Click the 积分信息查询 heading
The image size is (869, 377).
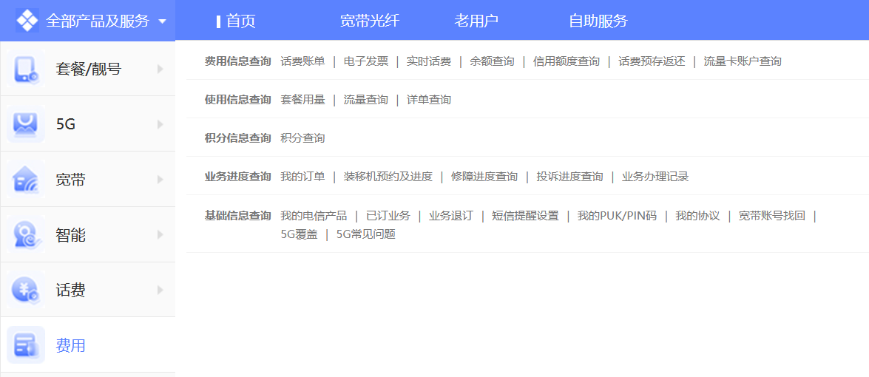click(x=237, y=137)
